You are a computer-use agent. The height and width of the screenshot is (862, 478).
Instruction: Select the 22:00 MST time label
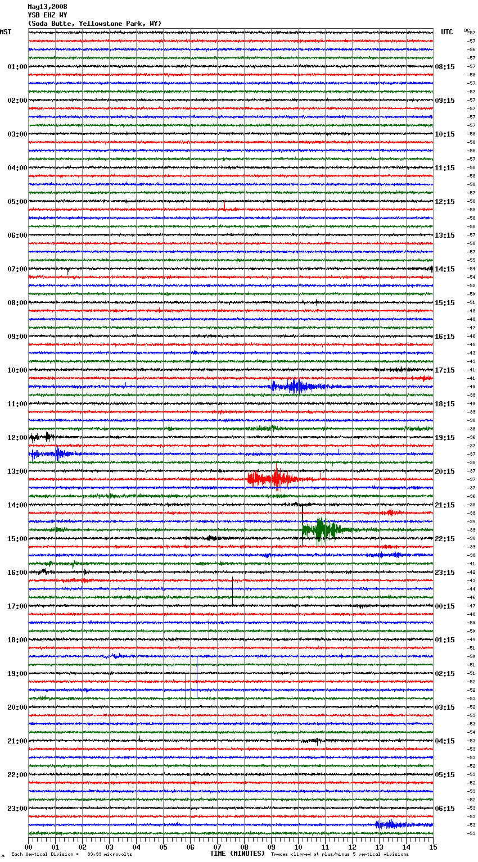[17, 775]
